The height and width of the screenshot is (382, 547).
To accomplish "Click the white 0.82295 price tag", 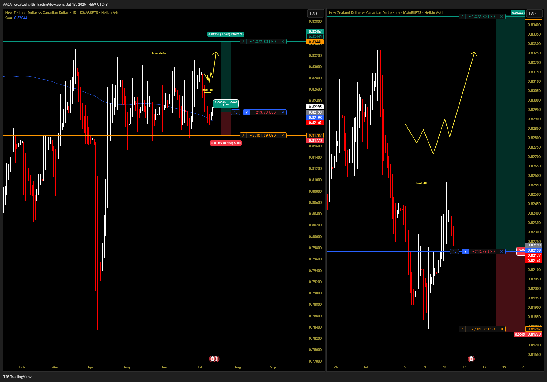I will [315, 107].
